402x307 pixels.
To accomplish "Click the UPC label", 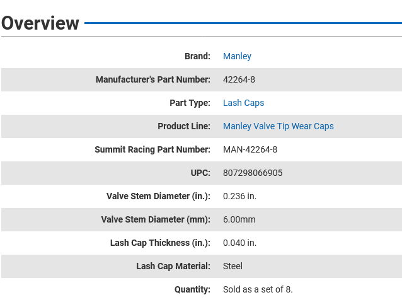I will tap(200, 173).
